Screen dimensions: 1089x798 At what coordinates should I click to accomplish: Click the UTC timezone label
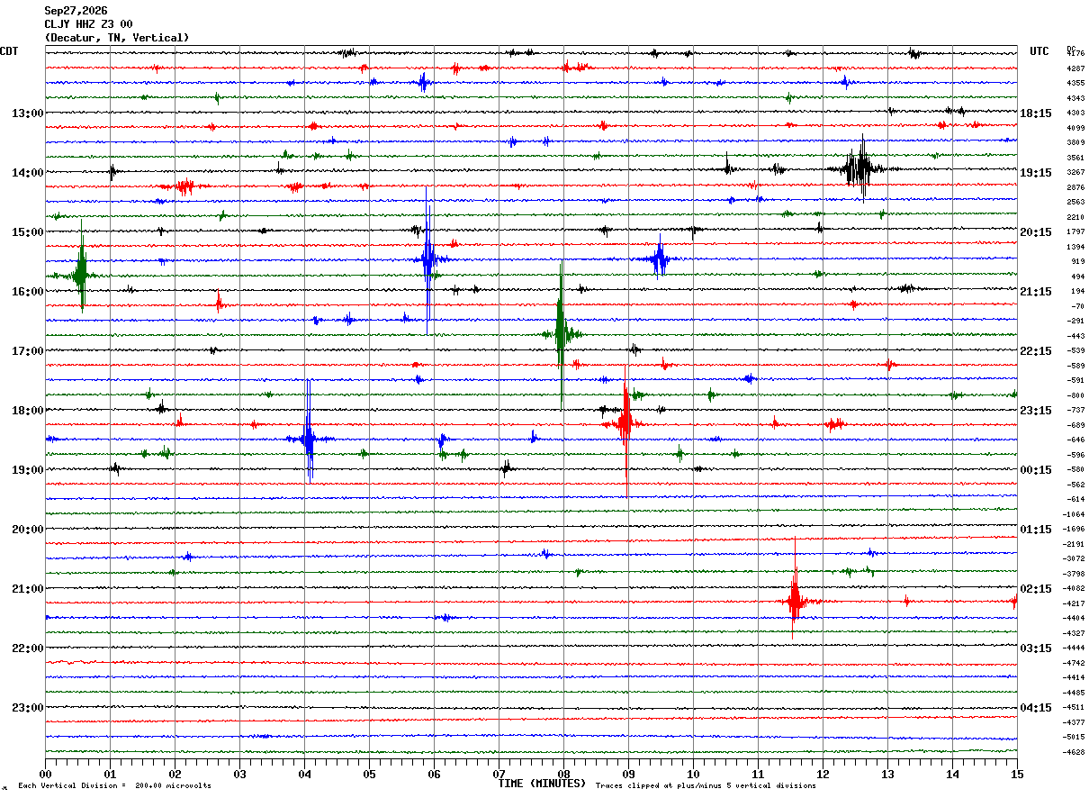coord(1039,51)
